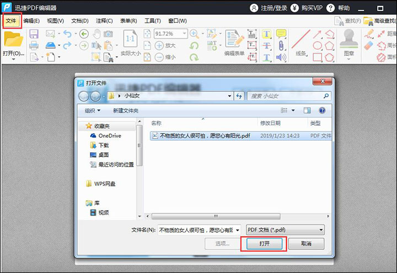Select the Strikethrough text tool

(x=266, y=46)
